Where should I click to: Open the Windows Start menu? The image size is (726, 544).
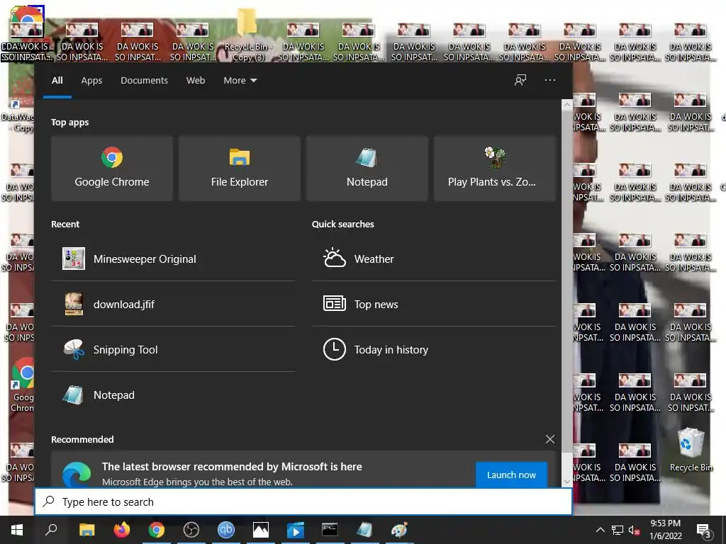17,530
